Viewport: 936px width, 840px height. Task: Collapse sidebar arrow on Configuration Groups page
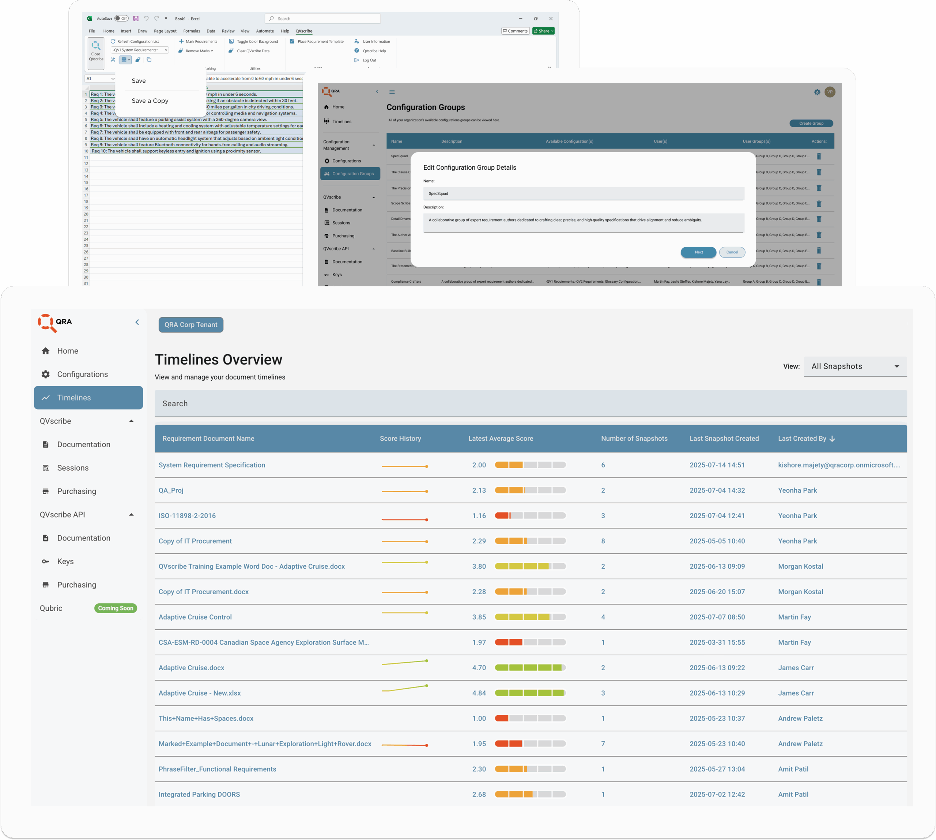[x=377, y=91]
